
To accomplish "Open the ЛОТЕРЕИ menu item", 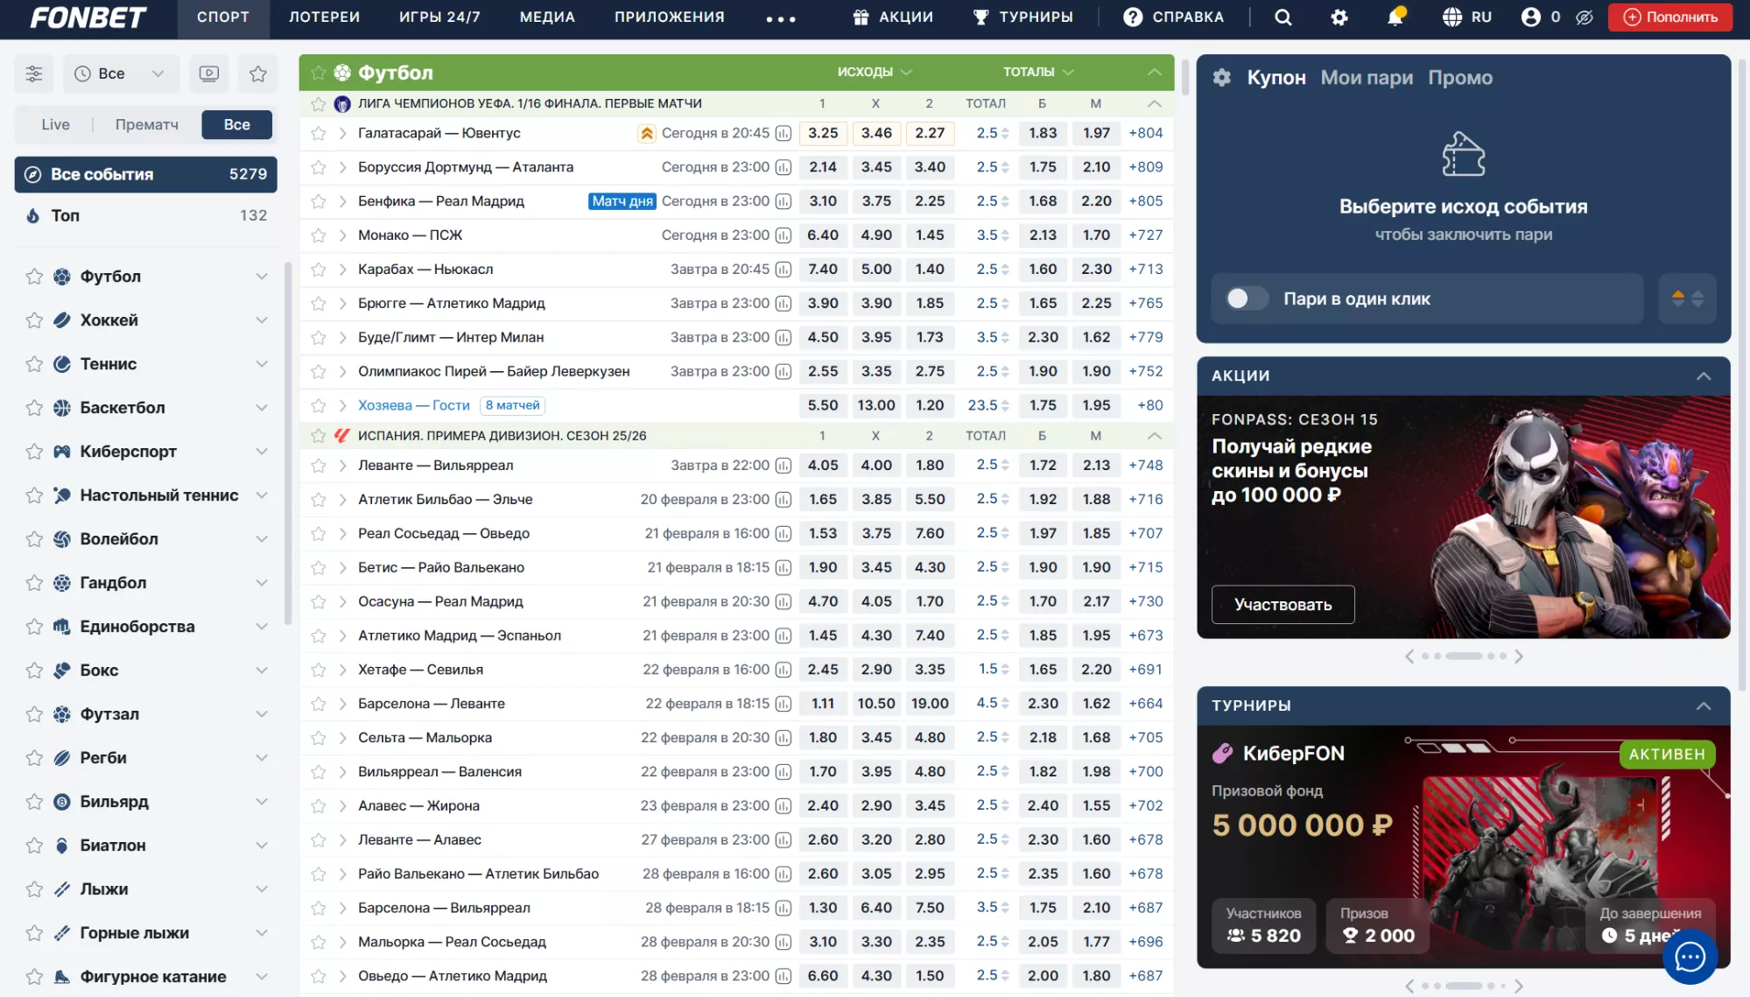I will point(324,18).
